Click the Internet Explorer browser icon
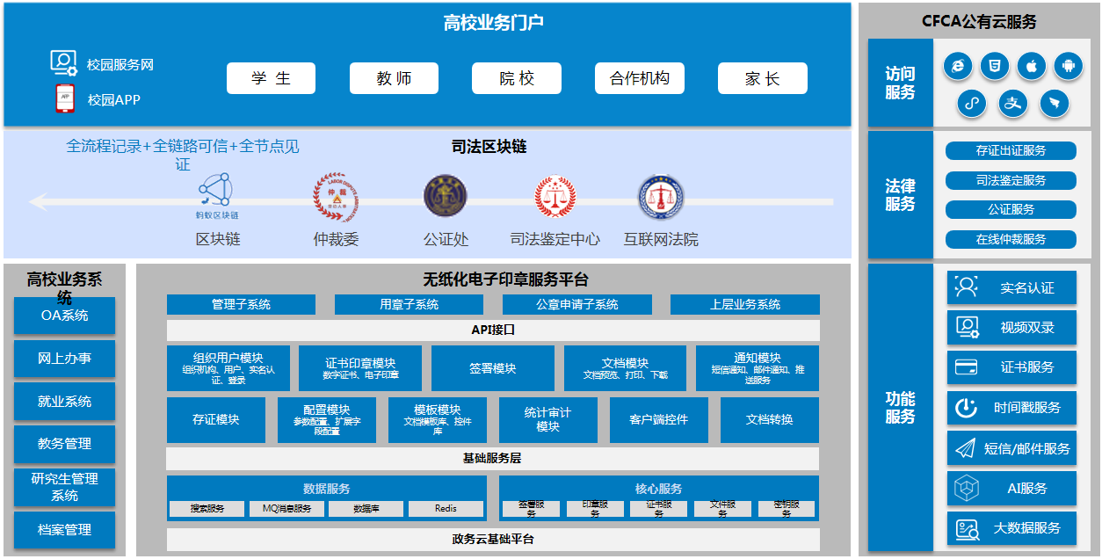This screenshot has height=559, width=1102. (958, 67)
